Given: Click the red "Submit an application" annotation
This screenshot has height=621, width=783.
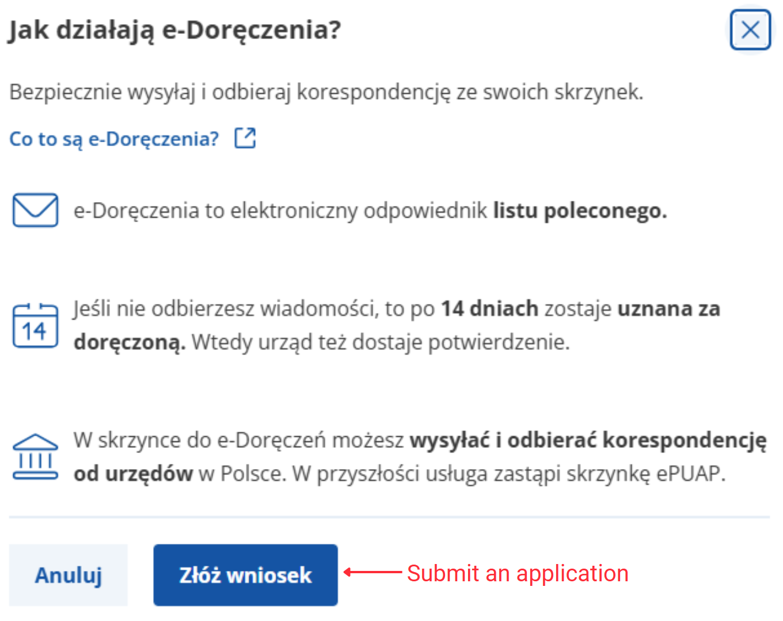Looking at the screenshot, I should (x=518, y=573).
